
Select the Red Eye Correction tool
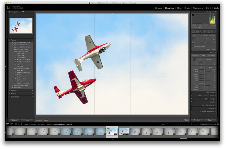point(201,32)
